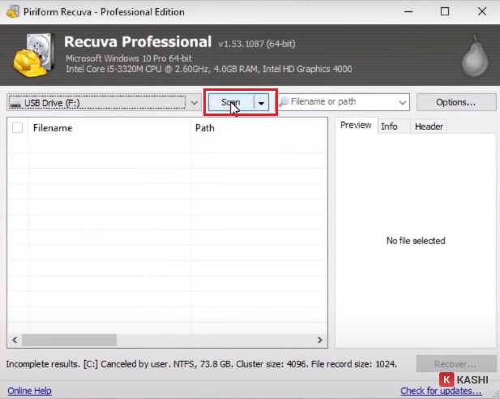Click the file list scroll left arrow
The width and height of the screenshot is (500, 399).
(14, 341)
